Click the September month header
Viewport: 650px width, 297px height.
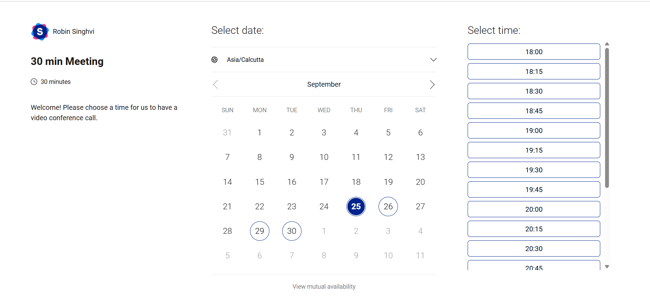(324, 84)
